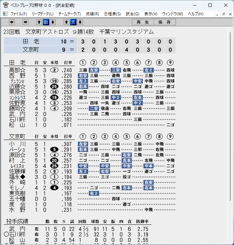This screenshot has width=234, height=245.
Task: Restore the inner document window
Action: (223, 14)
